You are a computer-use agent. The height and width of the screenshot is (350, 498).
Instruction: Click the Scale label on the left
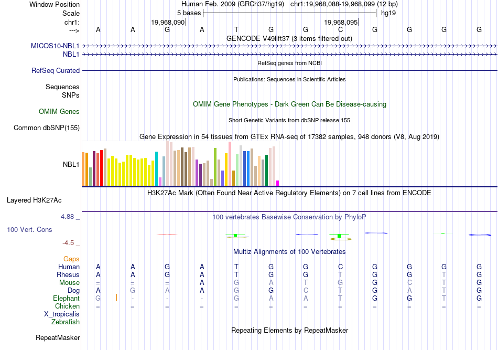point(71,13)
